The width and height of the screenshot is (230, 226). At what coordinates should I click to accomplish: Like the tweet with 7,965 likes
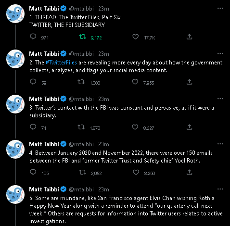[135, 82]
